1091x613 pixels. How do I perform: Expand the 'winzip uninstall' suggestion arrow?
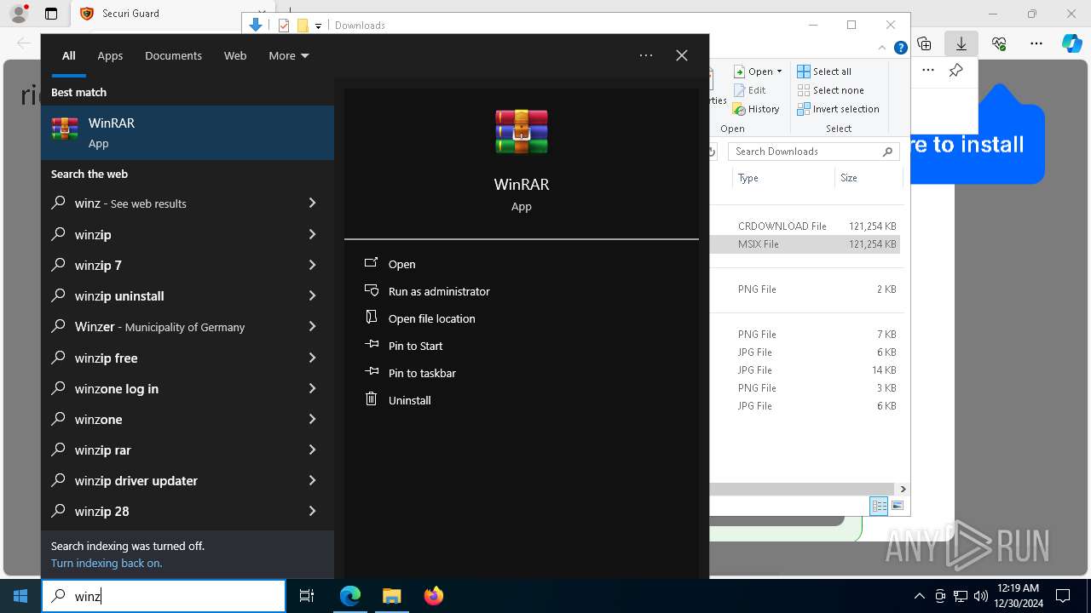312,295
